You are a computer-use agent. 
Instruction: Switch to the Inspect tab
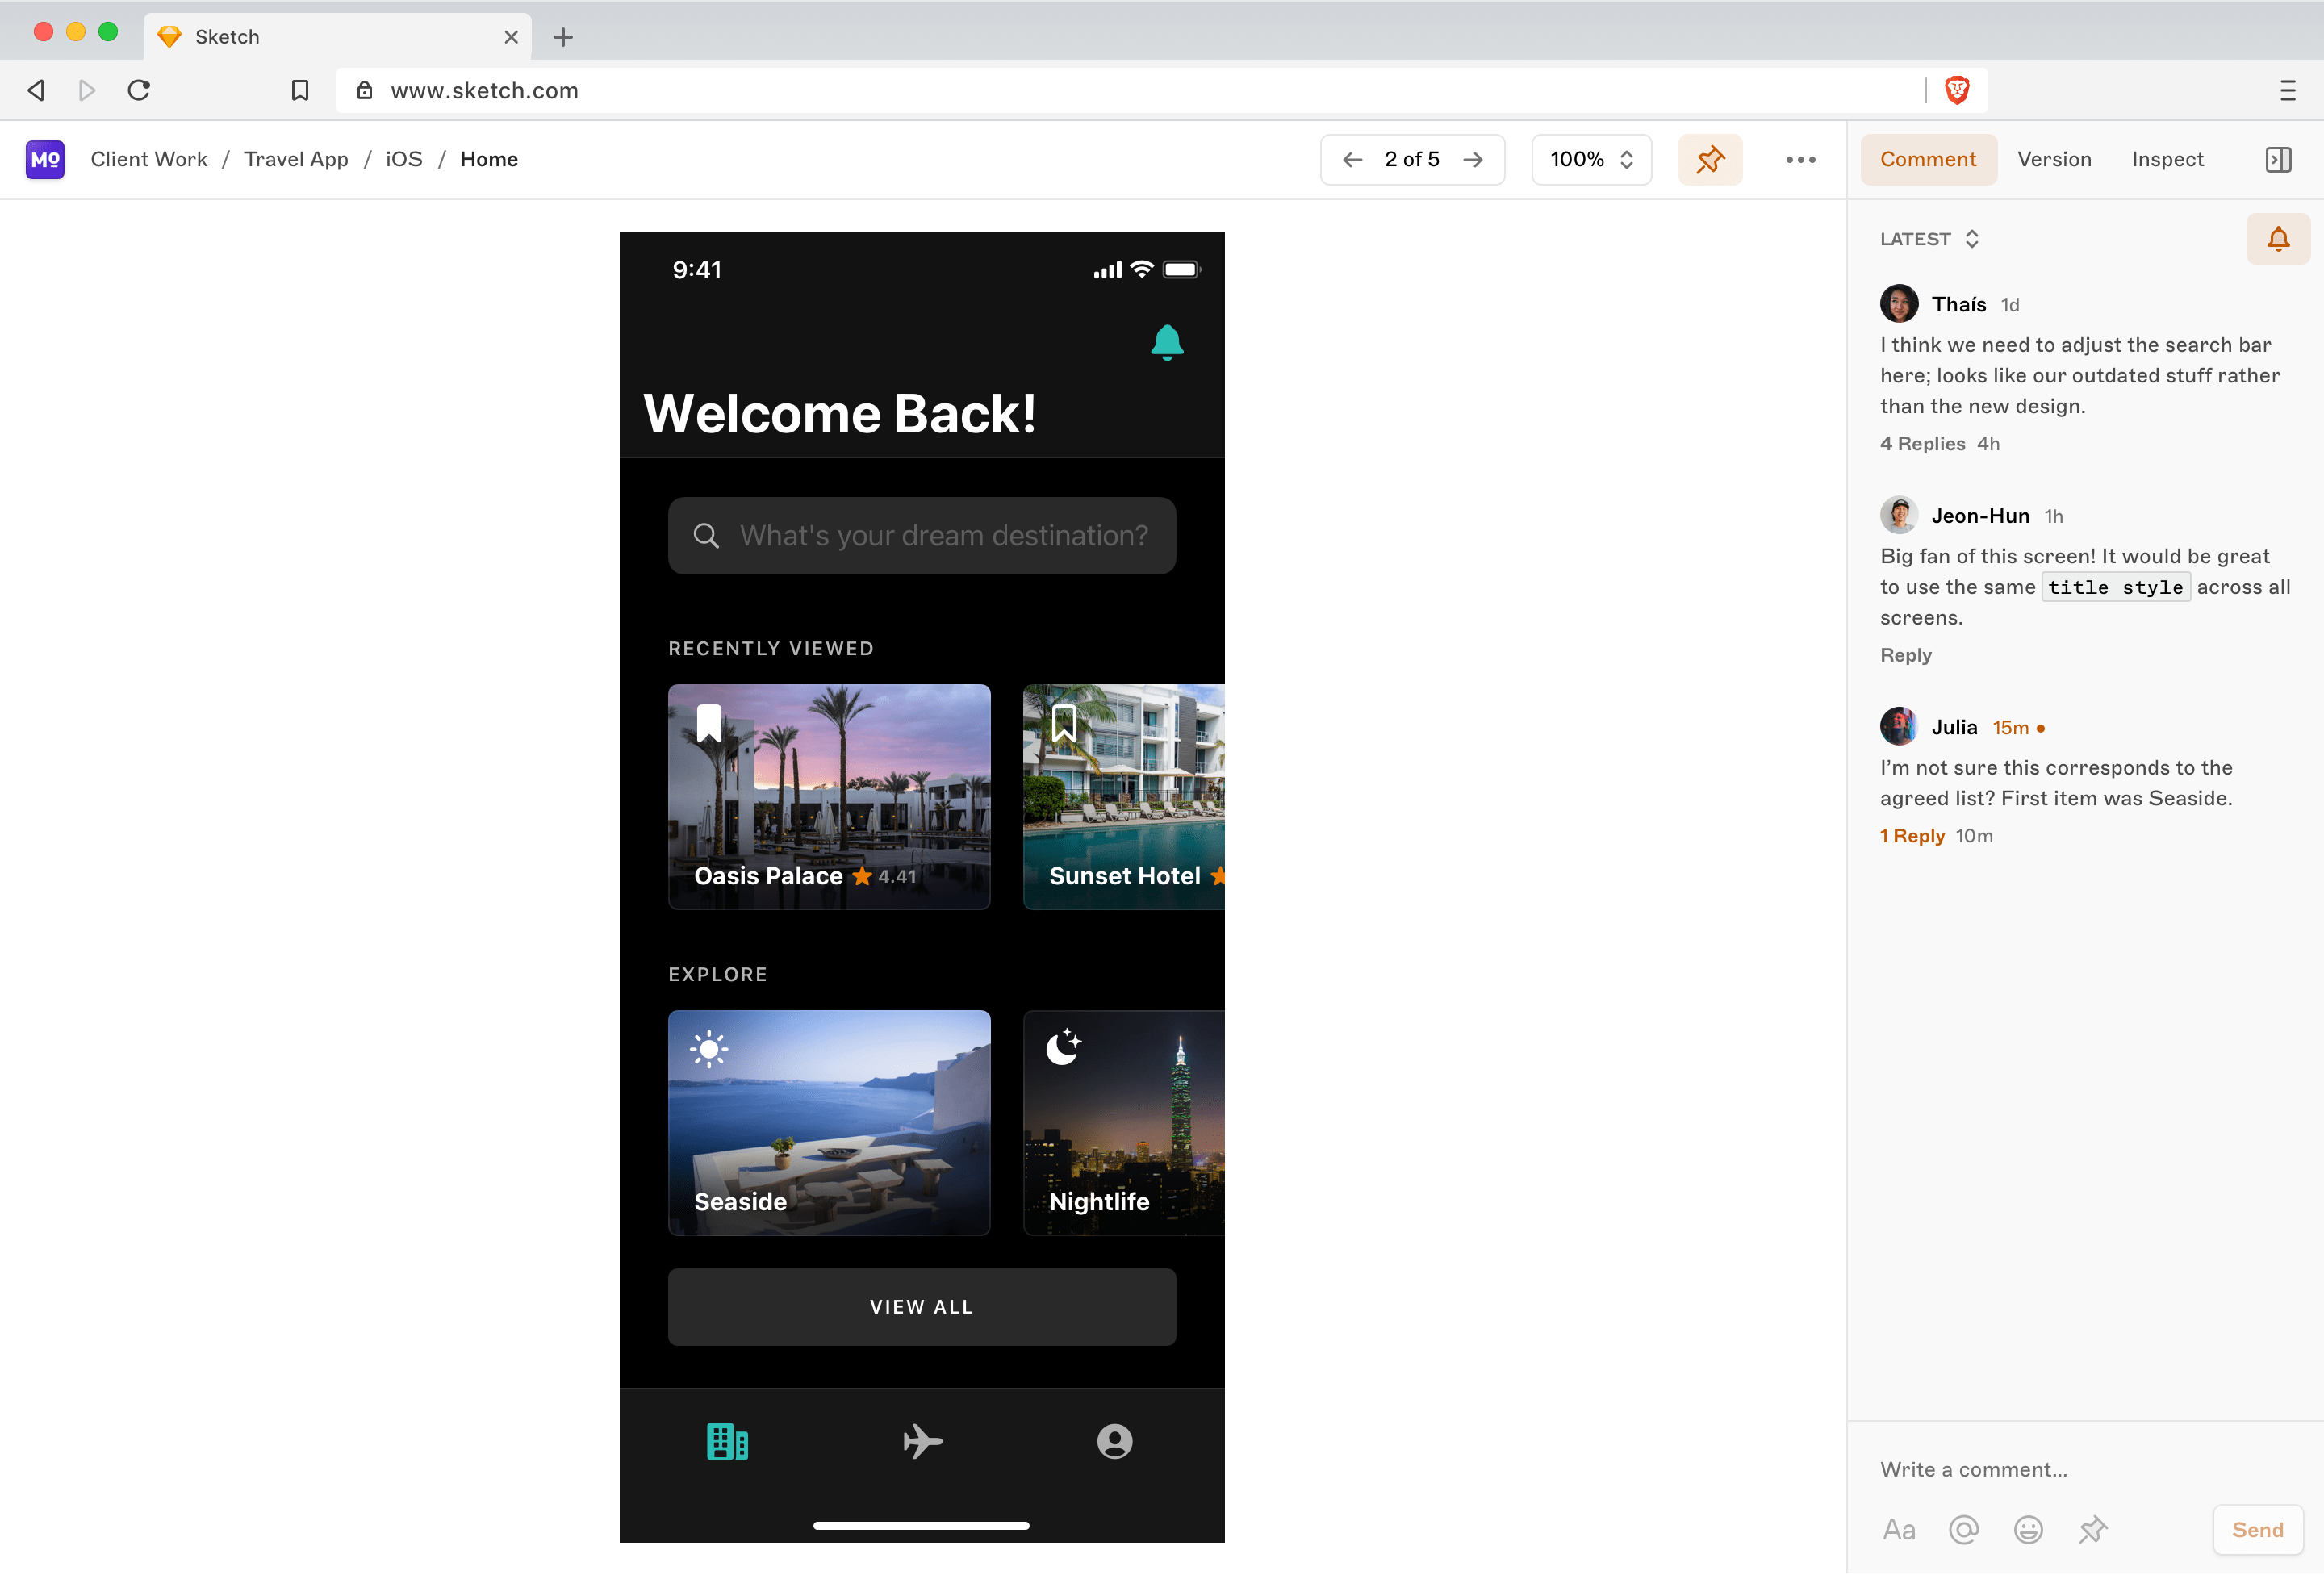pyautogui.click(x=2167, y=160)
